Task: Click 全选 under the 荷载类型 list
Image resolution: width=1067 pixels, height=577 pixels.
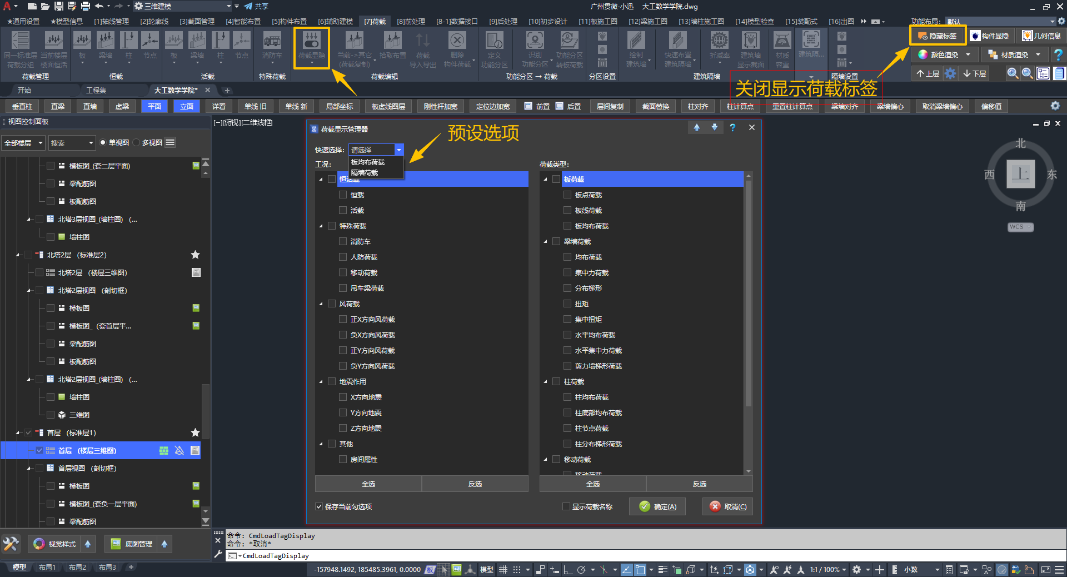Action: [592, 484]
